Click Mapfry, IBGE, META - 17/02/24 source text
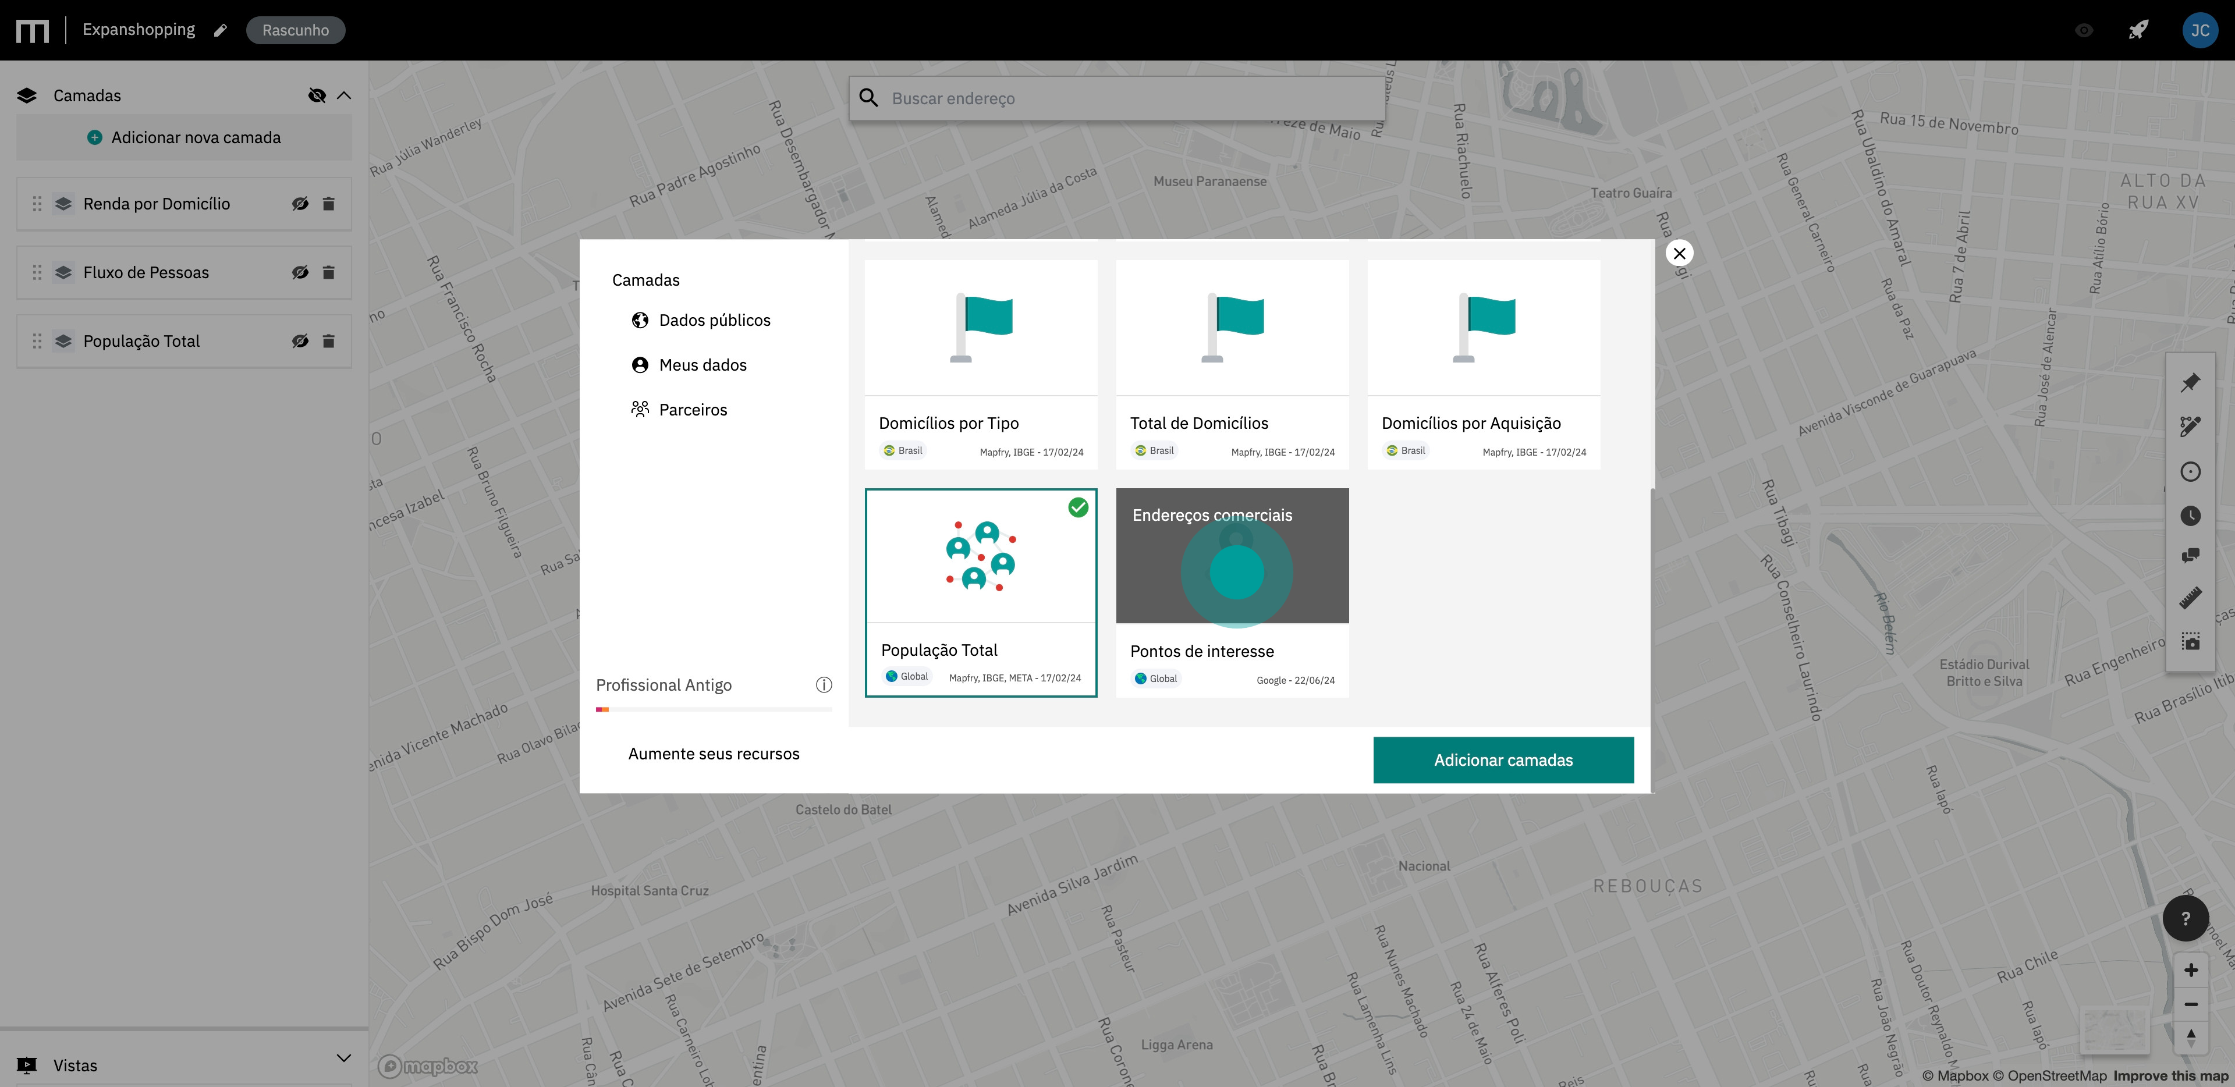2235x1087 pixels. pyautogui.click(x=1015, y=679)
